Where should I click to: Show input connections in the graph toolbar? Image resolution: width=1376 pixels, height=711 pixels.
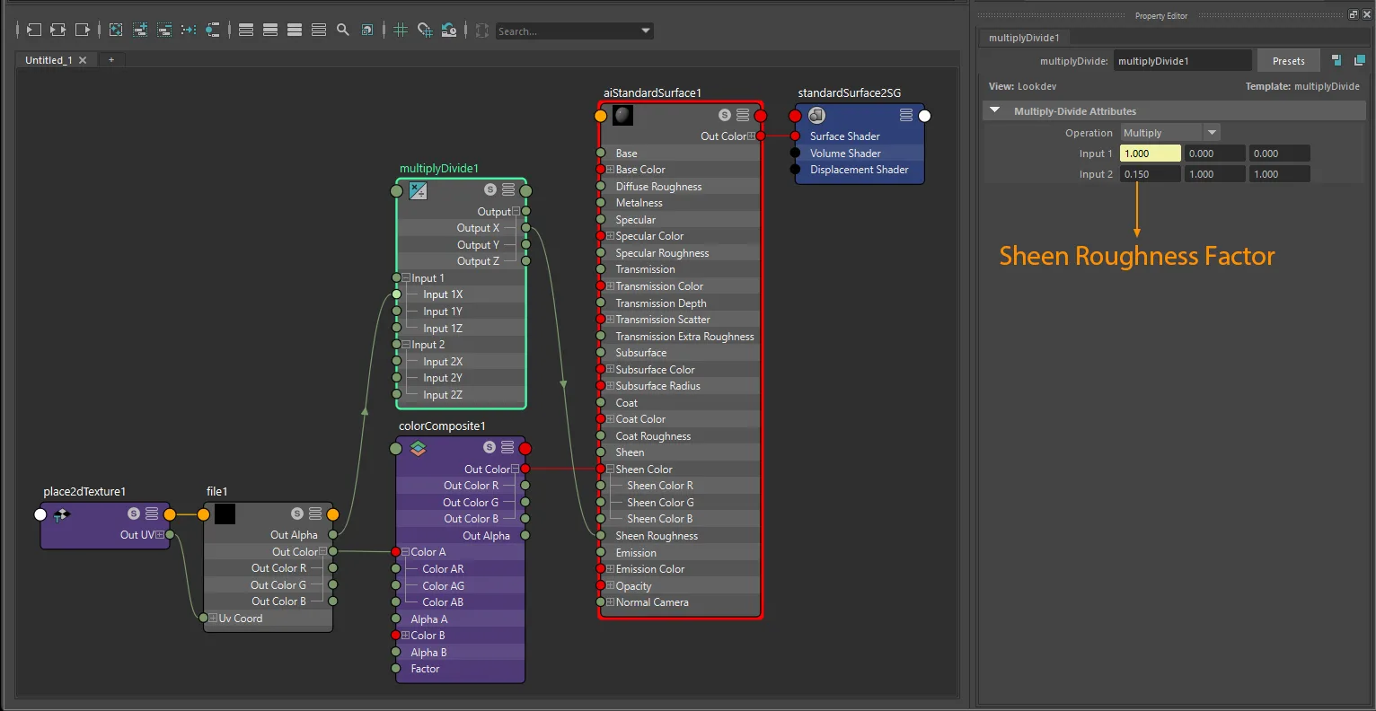click(33, 30)
